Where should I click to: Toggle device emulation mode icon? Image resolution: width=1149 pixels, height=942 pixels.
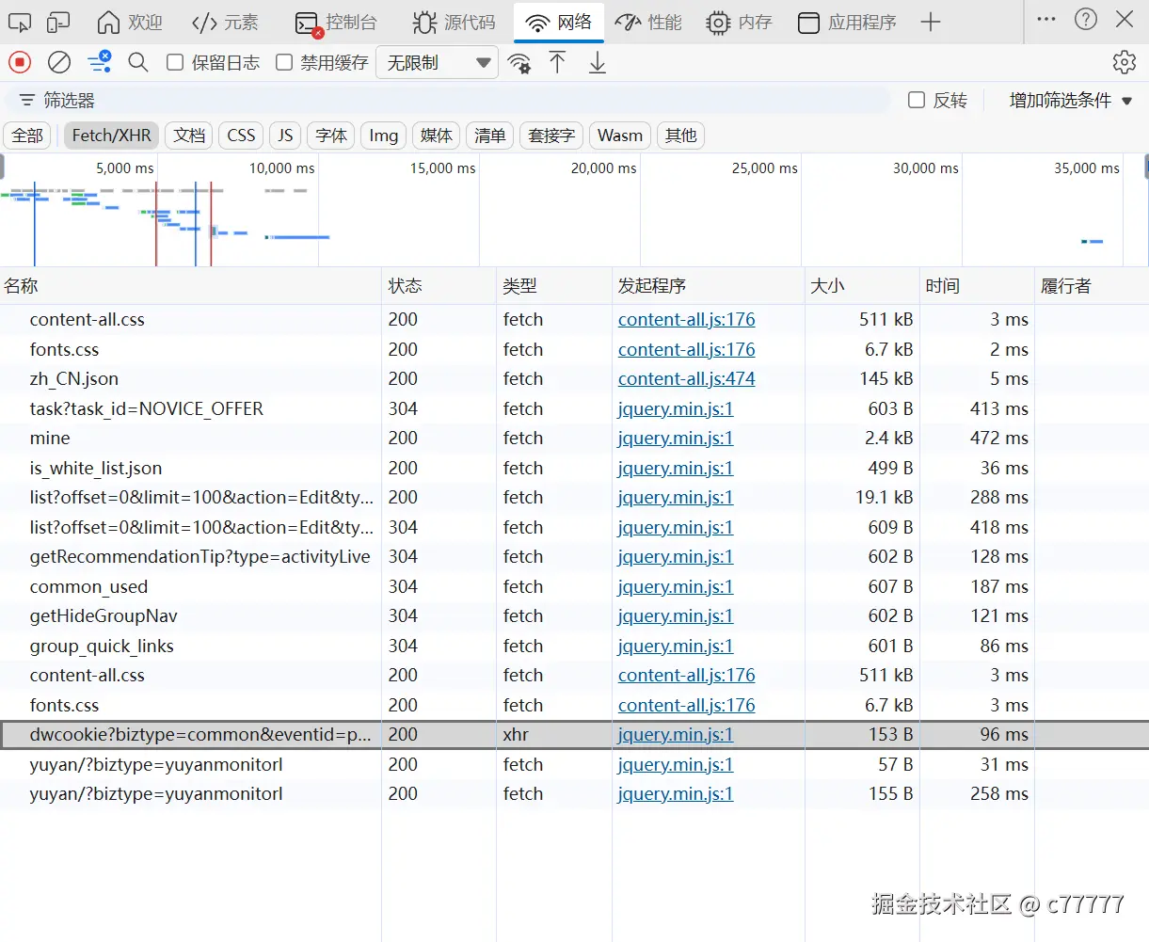[58, 22]
